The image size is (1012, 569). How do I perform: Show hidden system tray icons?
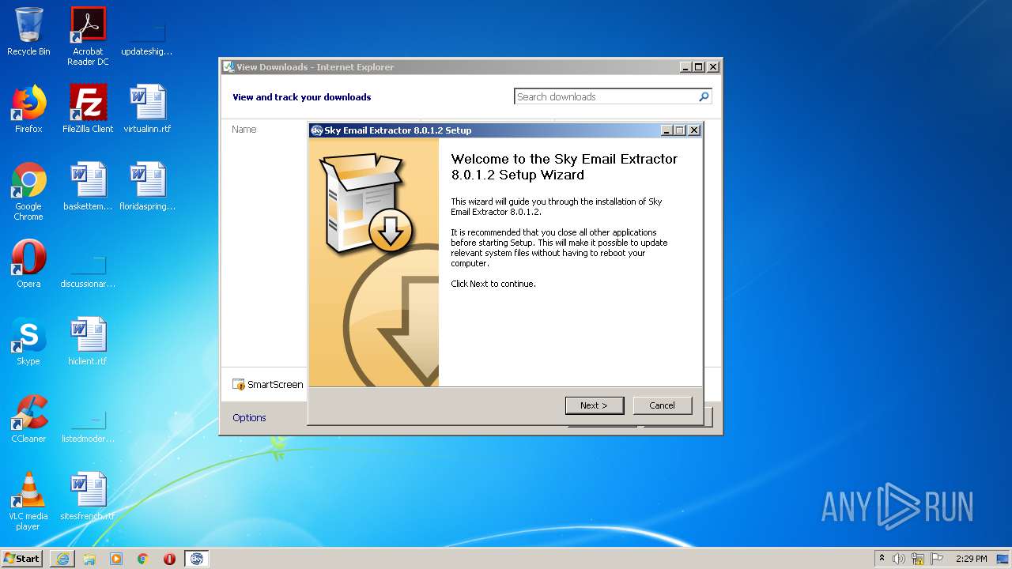(x=882, y=559)
